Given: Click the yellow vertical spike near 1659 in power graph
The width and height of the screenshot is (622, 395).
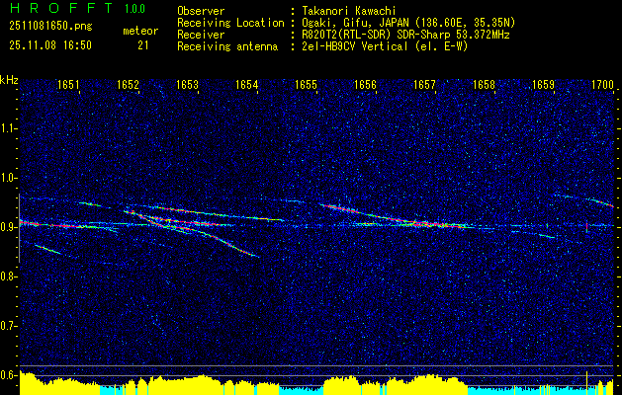Looking at the screenshot, I should [586, 380].
